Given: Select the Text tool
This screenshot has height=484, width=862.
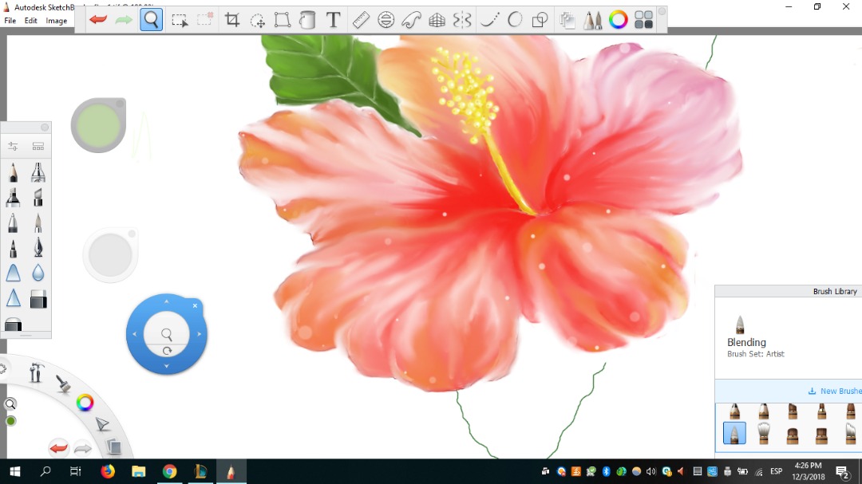Looking at the screenshot, I should 334,20.
